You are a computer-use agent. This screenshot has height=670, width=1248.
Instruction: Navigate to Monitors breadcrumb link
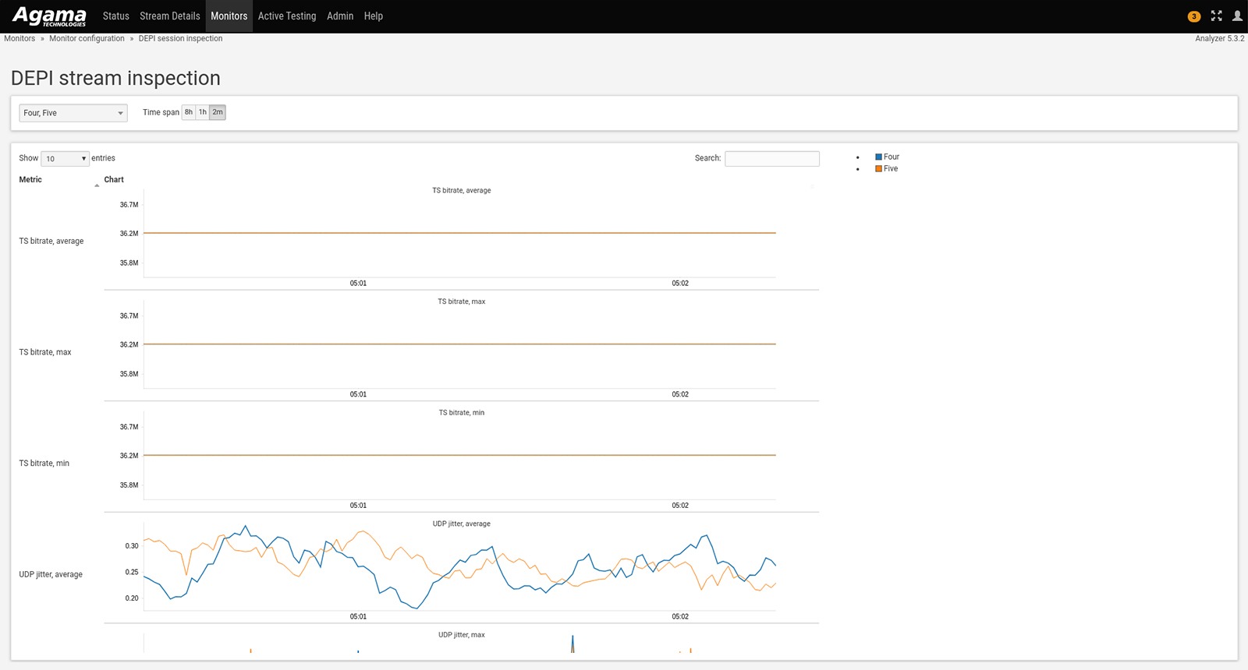pos(19,38)
